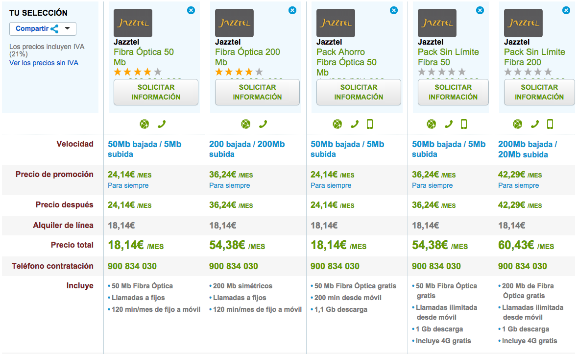
Task: Click phone icon under Pack Sin Límite Fibra 200
Action: pyautogui.click(x=534, y=125)
